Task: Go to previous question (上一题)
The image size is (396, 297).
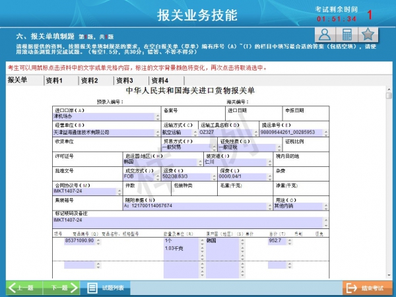Action: coord(22,288)
